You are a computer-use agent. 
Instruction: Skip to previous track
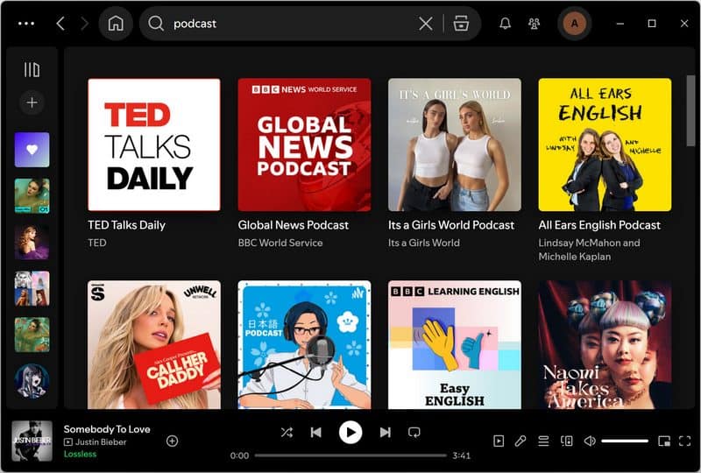316,433
